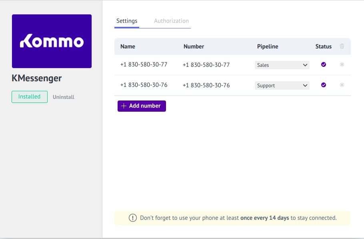Click the KMessenger title text
The image size is (364, 239).
(x=37, y=78)
